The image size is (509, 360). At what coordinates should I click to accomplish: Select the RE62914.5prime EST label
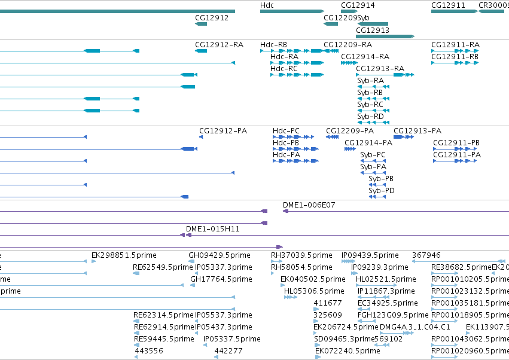(x=164, y=327)
